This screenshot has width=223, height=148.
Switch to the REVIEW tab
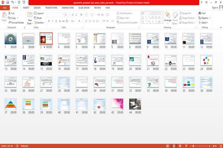[97, 8]
